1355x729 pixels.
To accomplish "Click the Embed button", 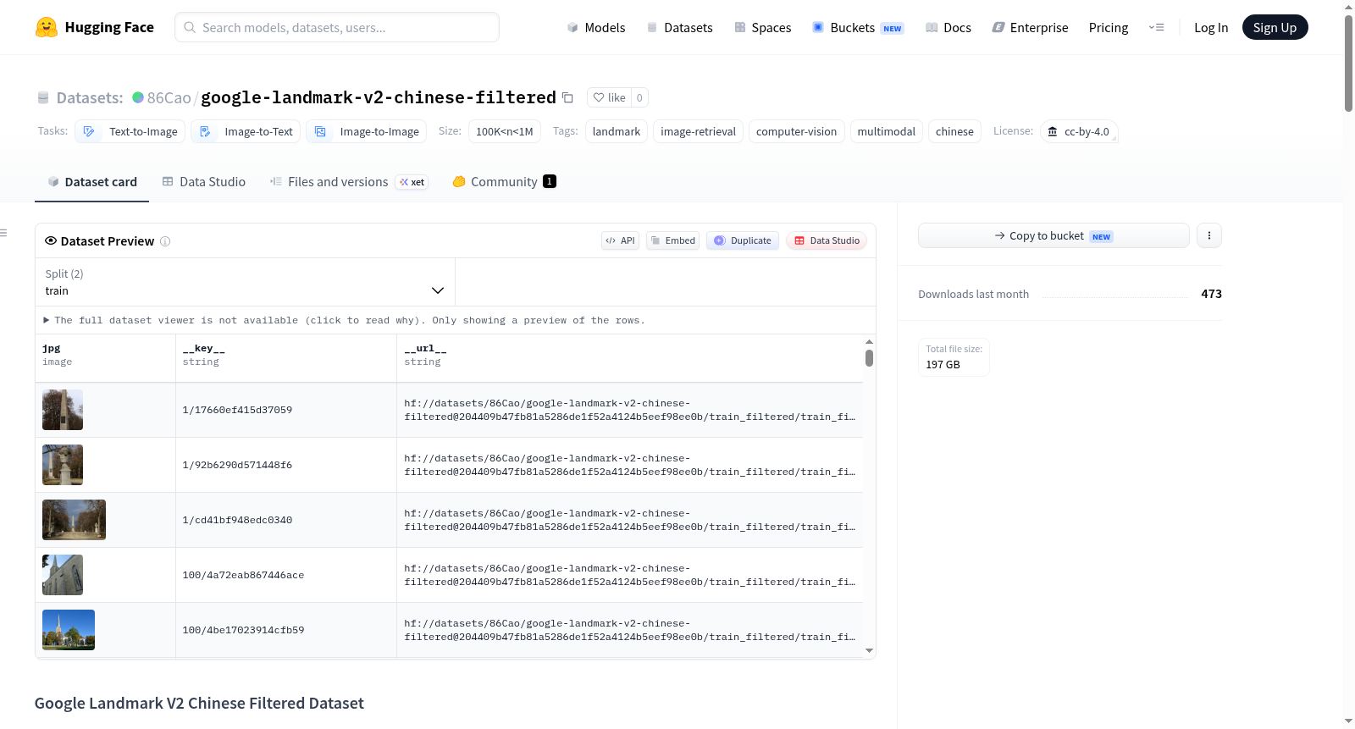I will click(x=673, y=240).
